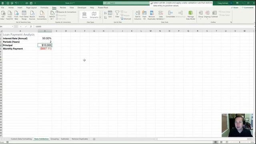Select the 50.00% interest rate cell
Viewport: 256px width, 144px height.
45,38
